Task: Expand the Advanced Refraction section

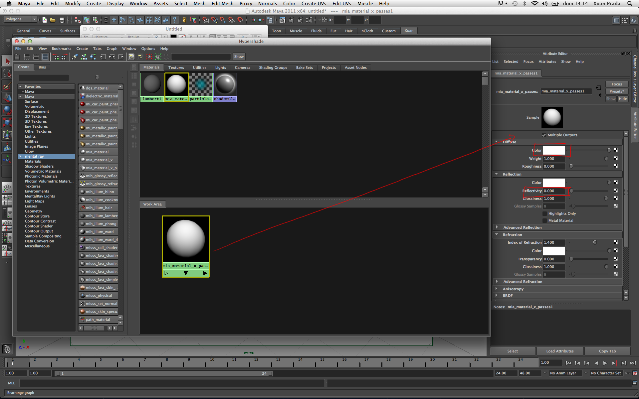Action: click(497, 281)
